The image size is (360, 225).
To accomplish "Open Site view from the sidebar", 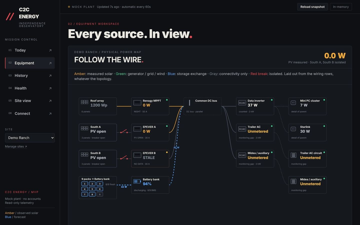I will coord(30,101).
